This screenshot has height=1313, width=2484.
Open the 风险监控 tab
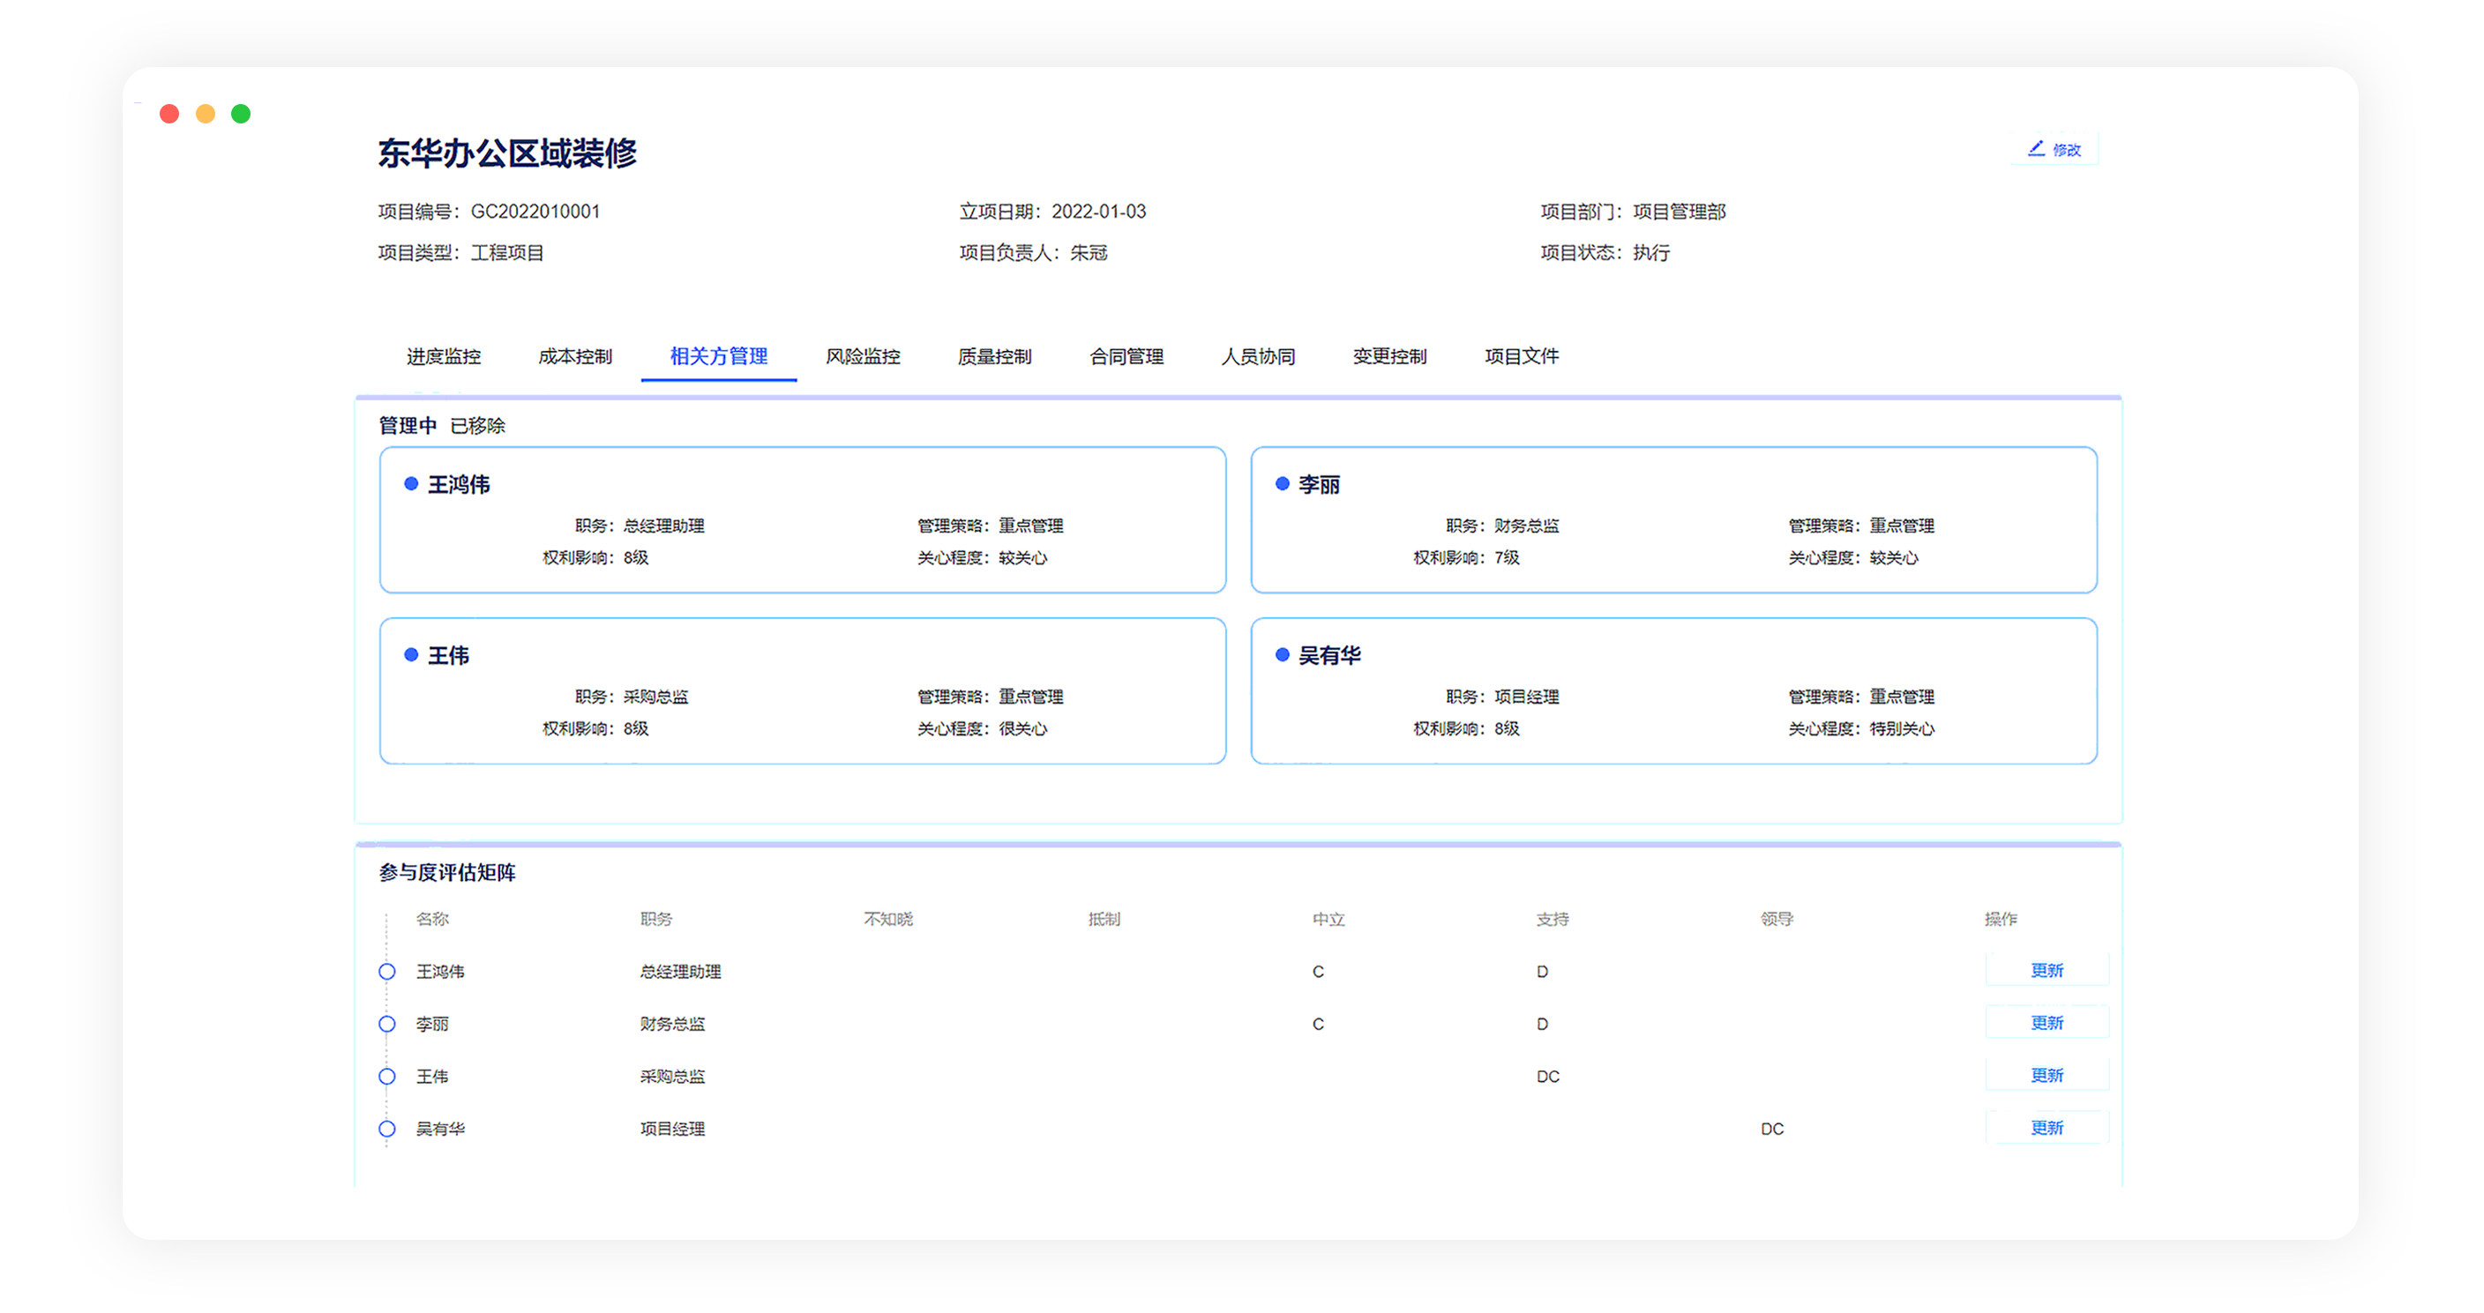click(x=862, y=357)
